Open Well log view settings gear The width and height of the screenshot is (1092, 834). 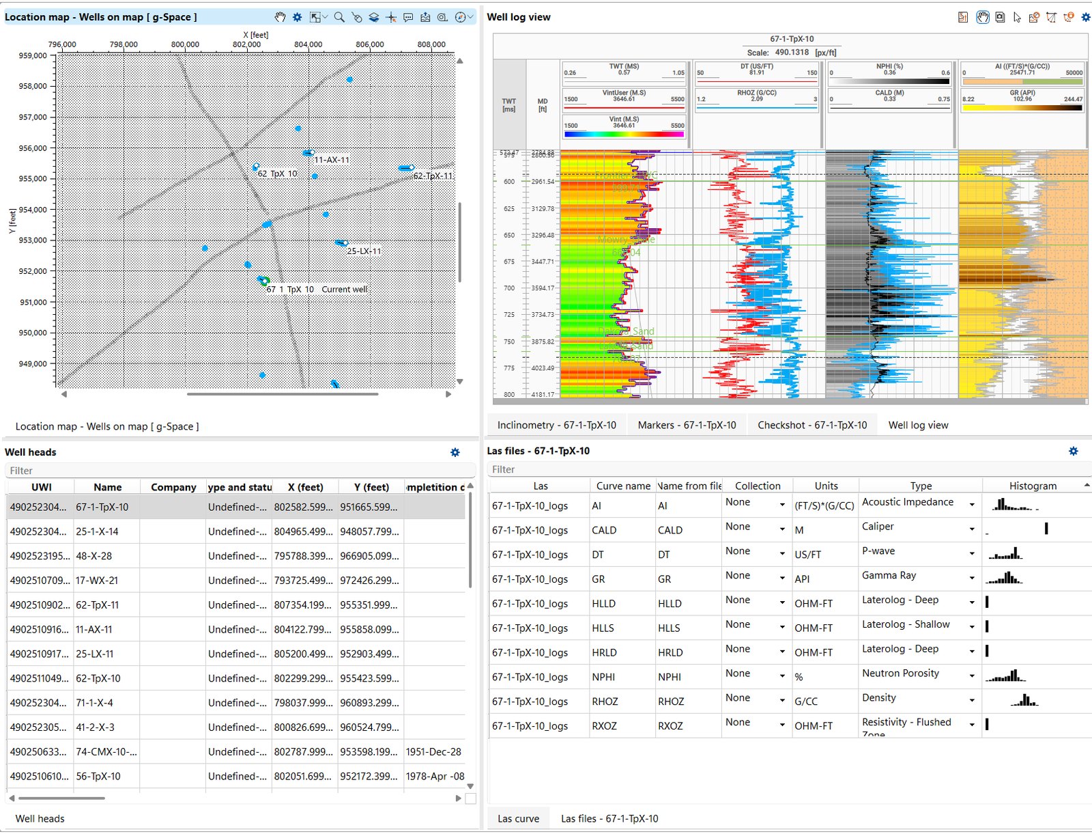(x=1086, y=17)
